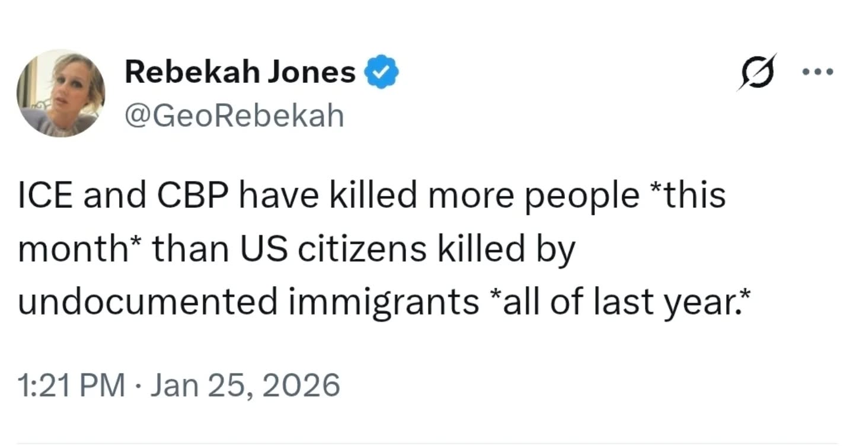The height and width of the screenshot is (446, 853).
Task: Select the Grok logo near the top right
Action: click(x=757, y=70)
